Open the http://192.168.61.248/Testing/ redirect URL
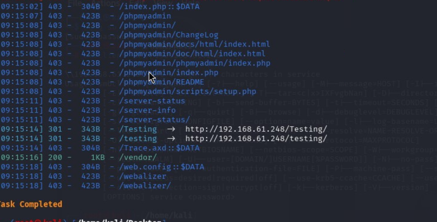Screen dimensions: 437x222 [x=256, y=129]
